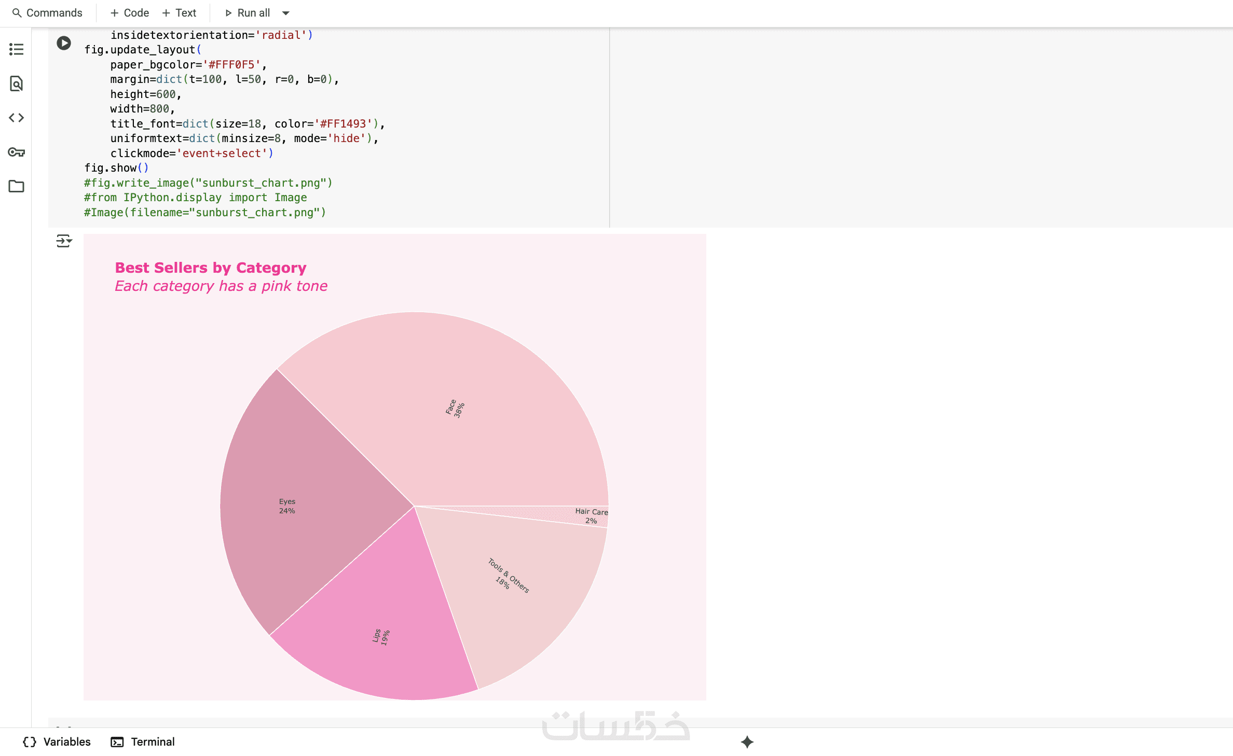Open the find and replace sidebar icon

[16, 83]
